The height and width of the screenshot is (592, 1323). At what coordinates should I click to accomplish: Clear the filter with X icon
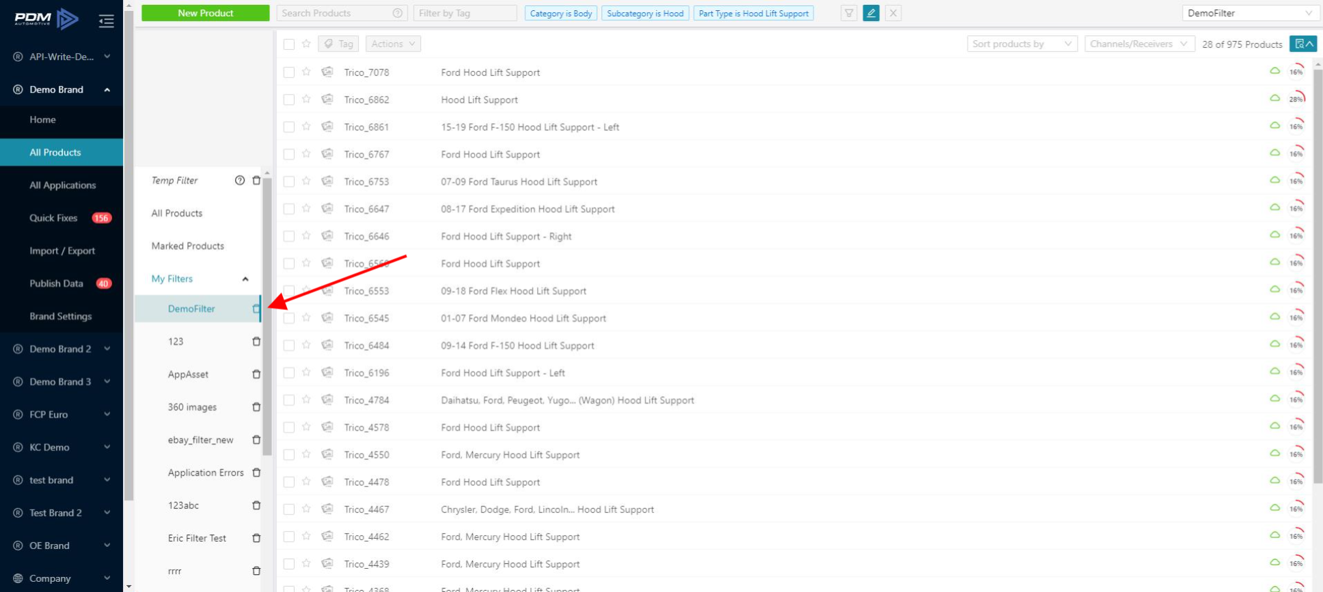coord(892,13)
